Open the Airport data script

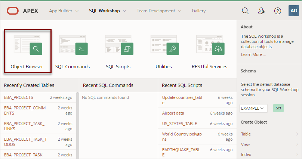click(x=173, y=113)
